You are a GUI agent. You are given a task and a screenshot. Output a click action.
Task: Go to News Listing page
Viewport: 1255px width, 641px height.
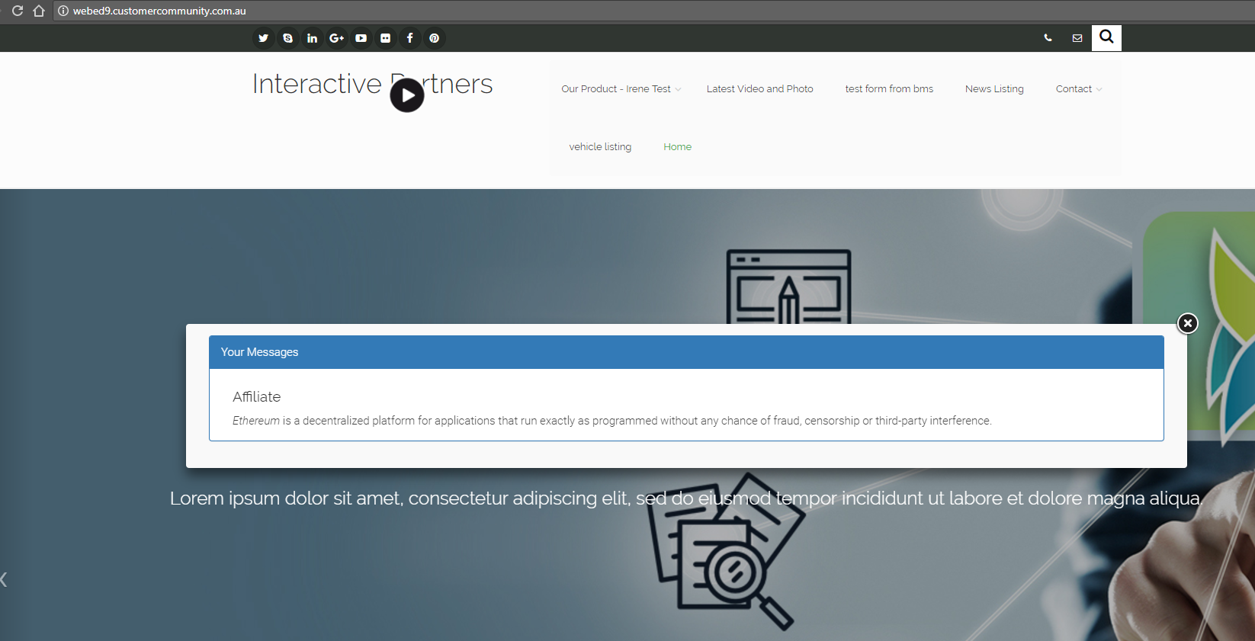pyautogui.click(x=993, y=89)
